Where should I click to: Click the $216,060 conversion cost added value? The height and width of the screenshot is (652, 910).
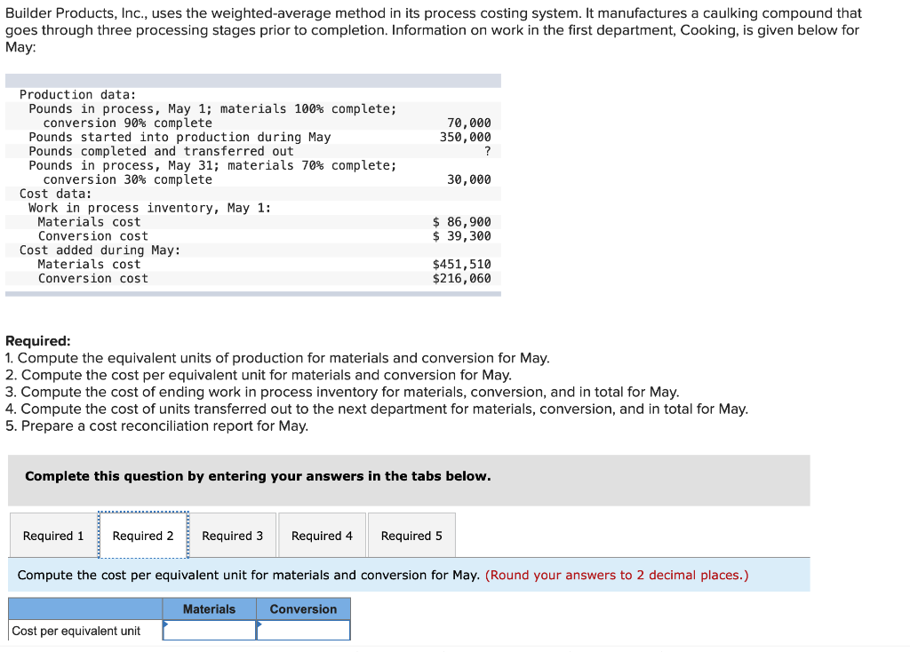pyautogui.click(x=462, y=278)
